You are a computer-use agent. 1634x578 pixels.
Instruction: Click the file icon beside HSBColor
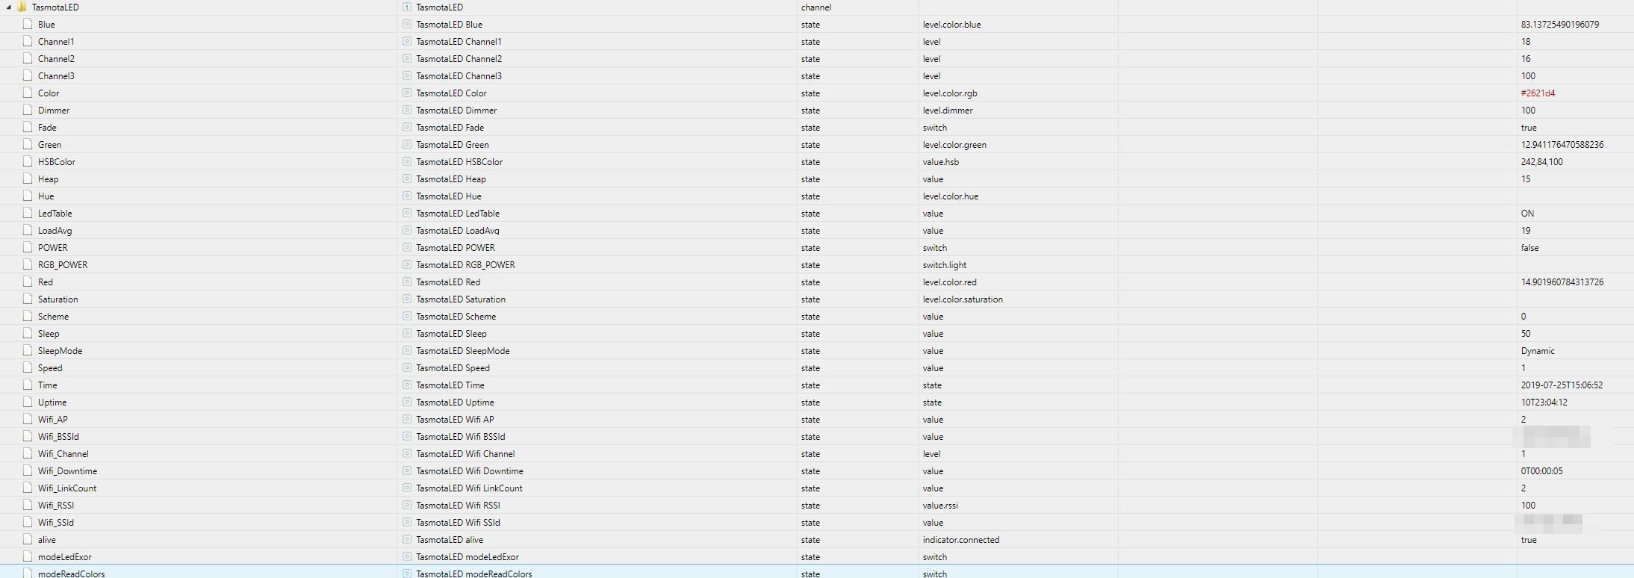(28, 161)
